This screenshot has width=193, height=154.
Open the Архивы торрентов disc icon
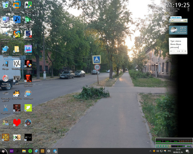click(5, 81)
